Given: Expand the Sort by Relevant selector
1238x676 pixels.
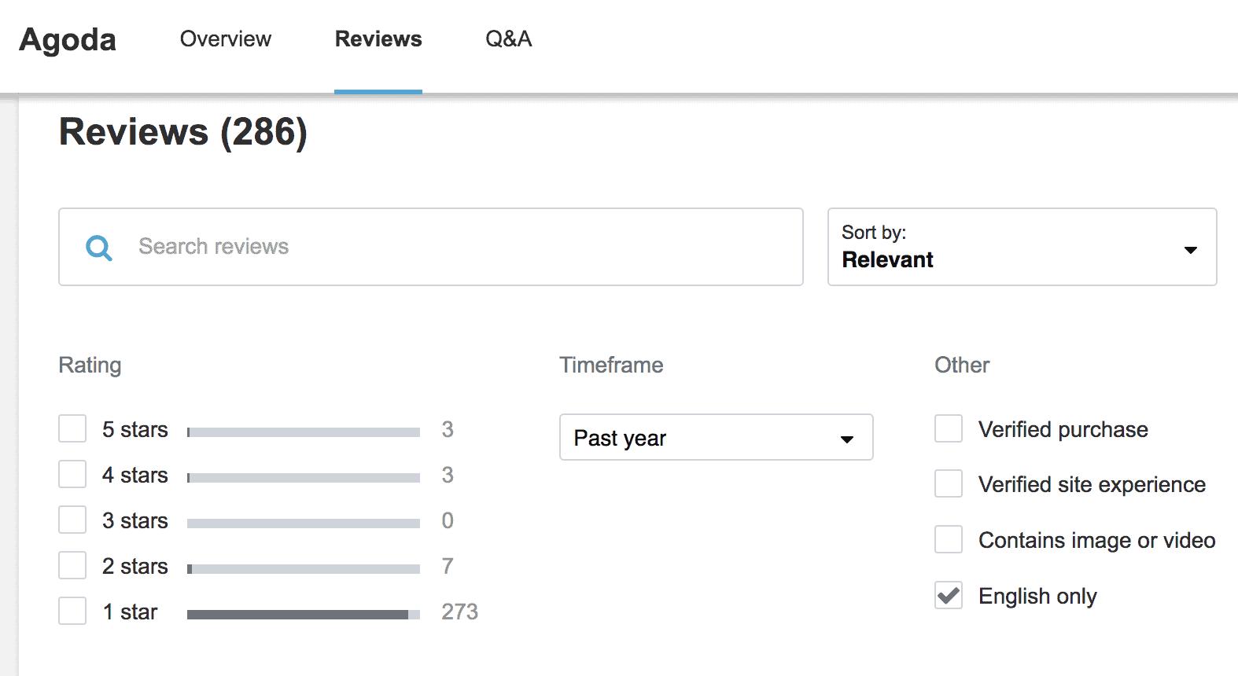Looking at the screenshot, I should pyautogui.click(x=1021, y=247).
